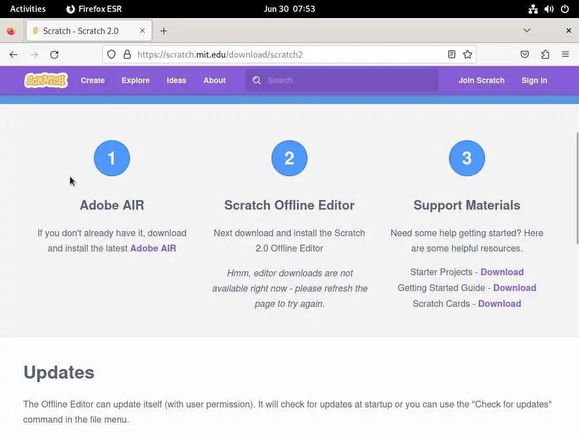Viewport: 579px width, 434px height.
Task: Click the page vertical scrollbar thumb
Action: click(577, 188)
